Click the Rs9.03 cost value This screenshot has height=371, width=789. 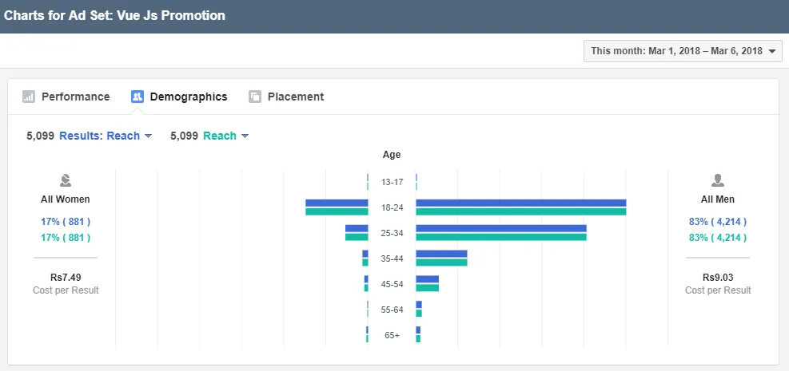point(718,277)
